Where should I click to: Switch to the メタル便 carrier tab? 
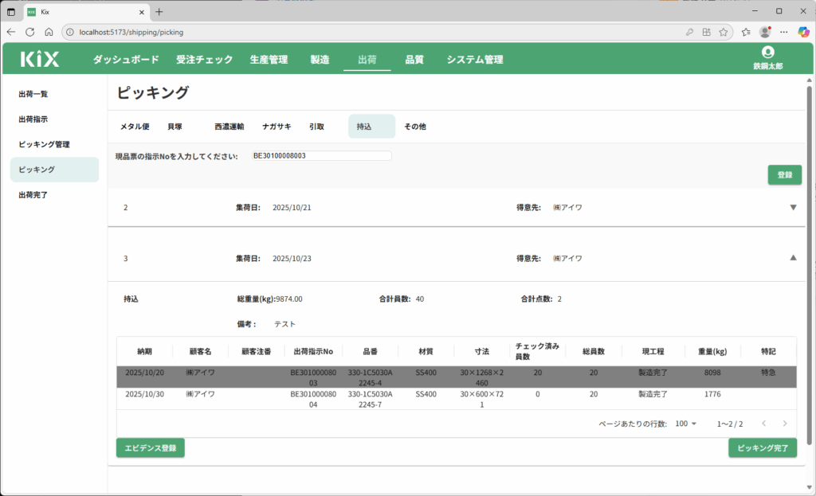point(135,127)
